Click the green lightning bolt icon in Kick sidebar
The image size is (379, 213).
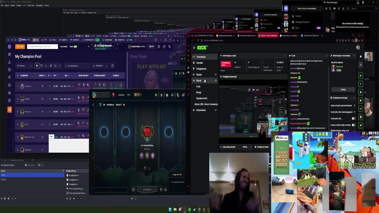(x=361, y=84)
